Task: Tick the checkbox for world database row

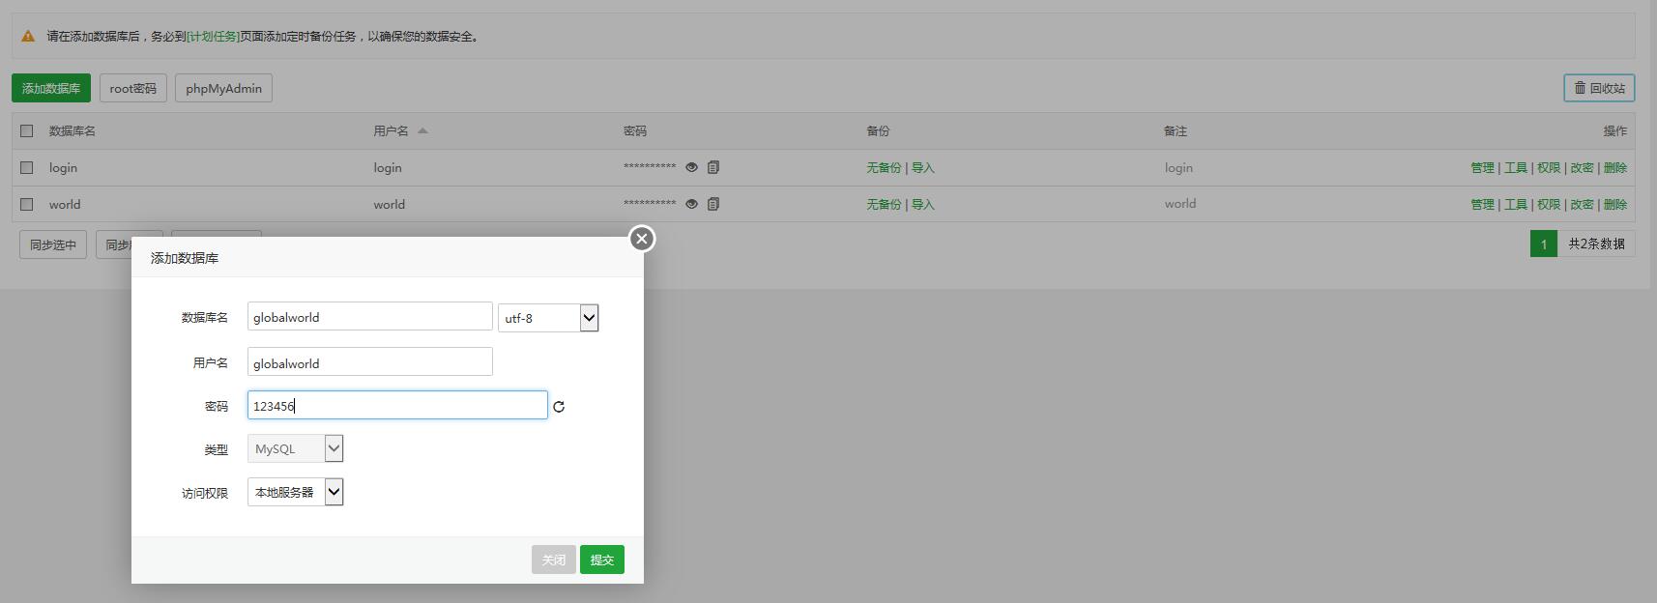Action: coord(27,204)
